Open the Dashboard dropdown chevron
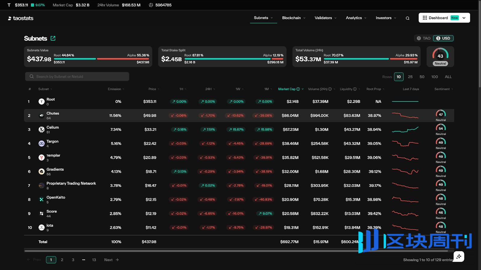481x270 pixels. point(464,18)
